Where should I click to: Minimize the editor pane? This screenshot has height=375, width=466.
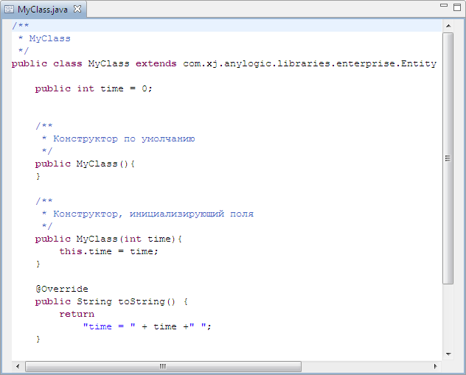[444, 5]
